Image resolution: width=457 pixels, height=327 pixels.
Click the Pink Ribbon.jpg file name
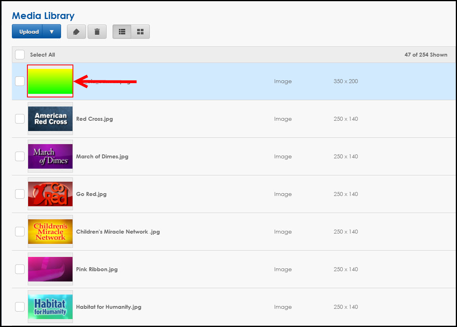(97, 269)
